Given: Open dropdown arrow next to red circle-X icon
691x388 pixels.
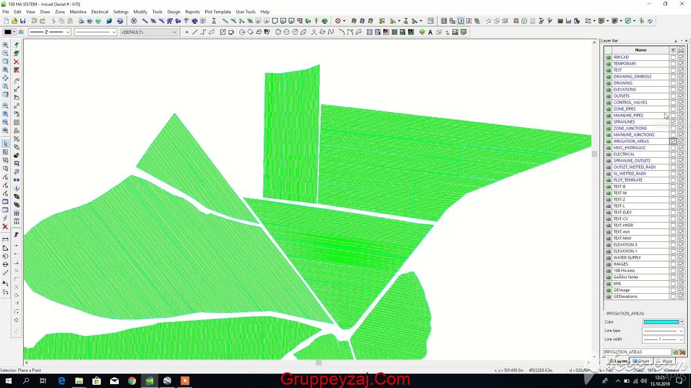Looking at the screenshot, I should [344, 21].
